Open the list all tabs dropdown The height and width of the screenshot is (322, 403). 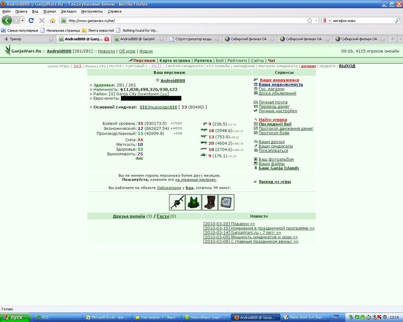pyautogui.click(x=400, y=39)
